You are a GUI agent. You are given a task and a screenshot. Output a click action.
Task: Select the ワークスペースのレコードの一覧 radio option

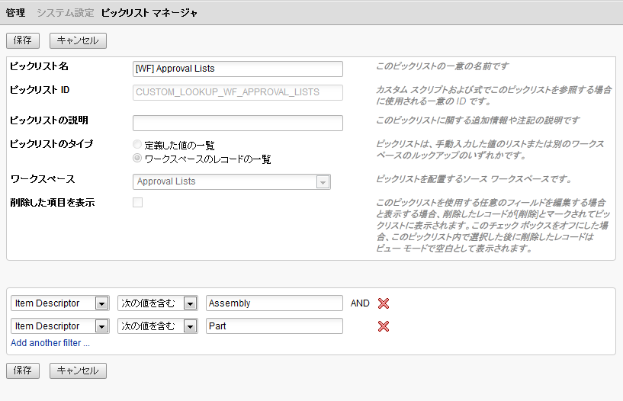click(x=137, y=159)
